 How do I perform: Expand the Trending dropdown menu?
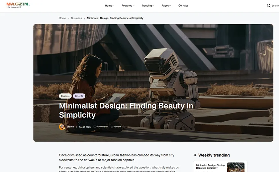pyautogui.click(x=148, y=6)
